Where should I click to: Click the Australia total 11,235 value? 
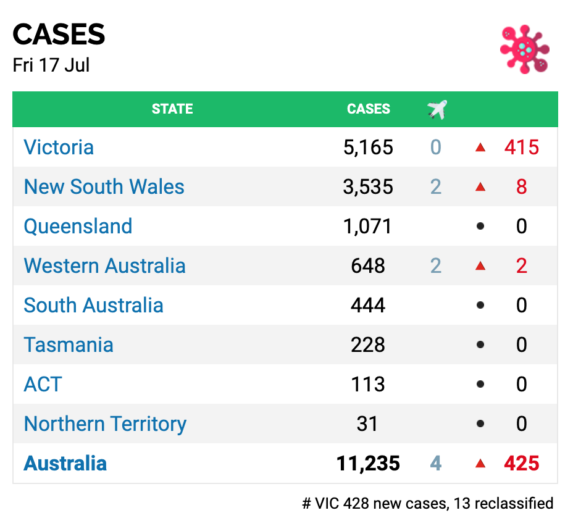tap(368, 464)
